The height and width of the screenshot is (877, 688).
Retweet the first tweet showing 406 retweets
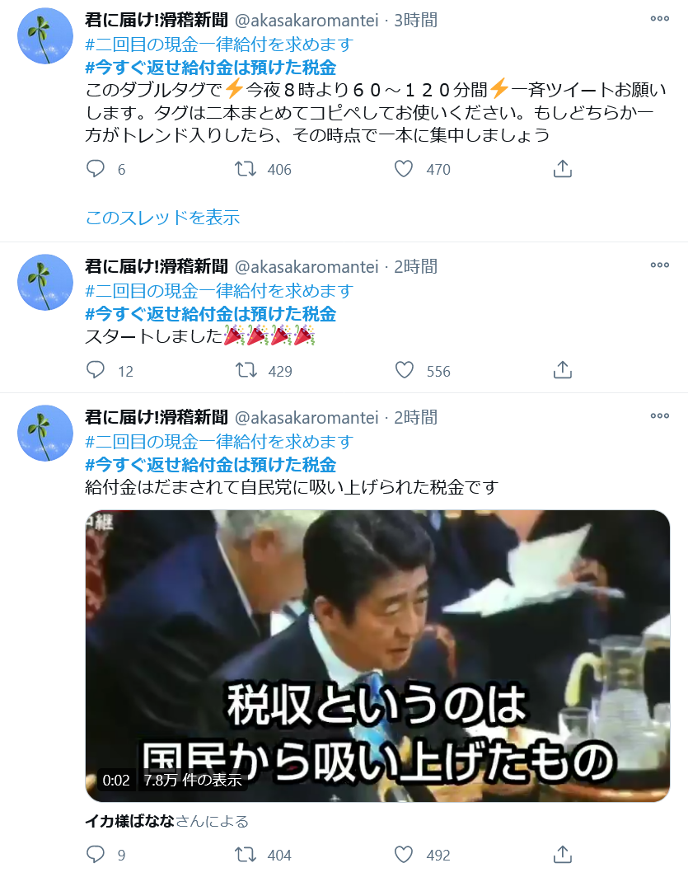tap(246, 168)
